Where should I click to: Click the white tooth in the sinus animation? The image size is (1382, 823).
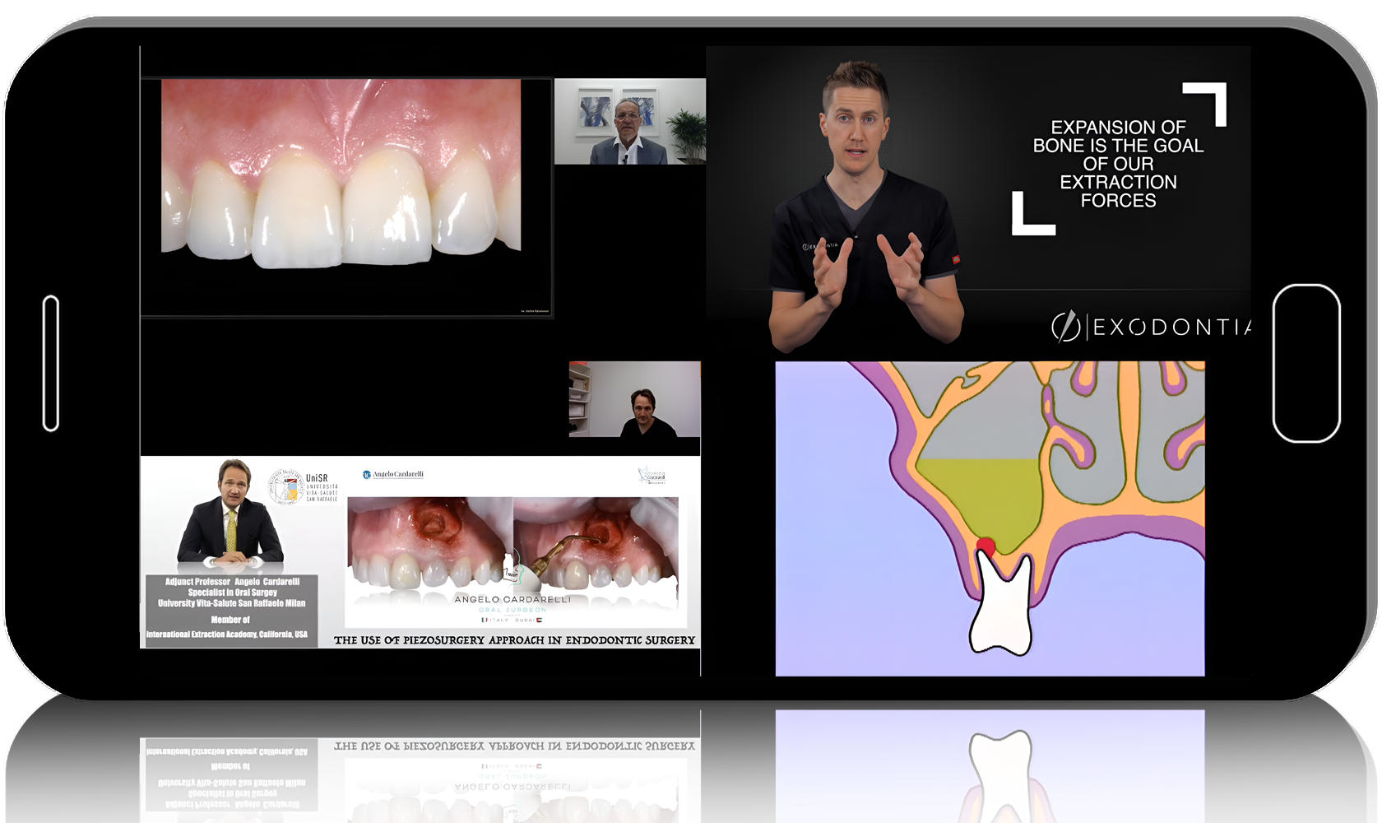1001,605
